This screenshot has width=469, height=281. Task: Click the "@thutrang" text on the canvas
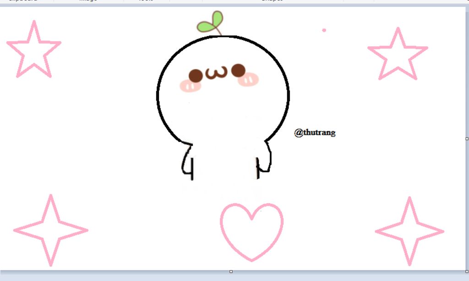click(x=315, y=133)
